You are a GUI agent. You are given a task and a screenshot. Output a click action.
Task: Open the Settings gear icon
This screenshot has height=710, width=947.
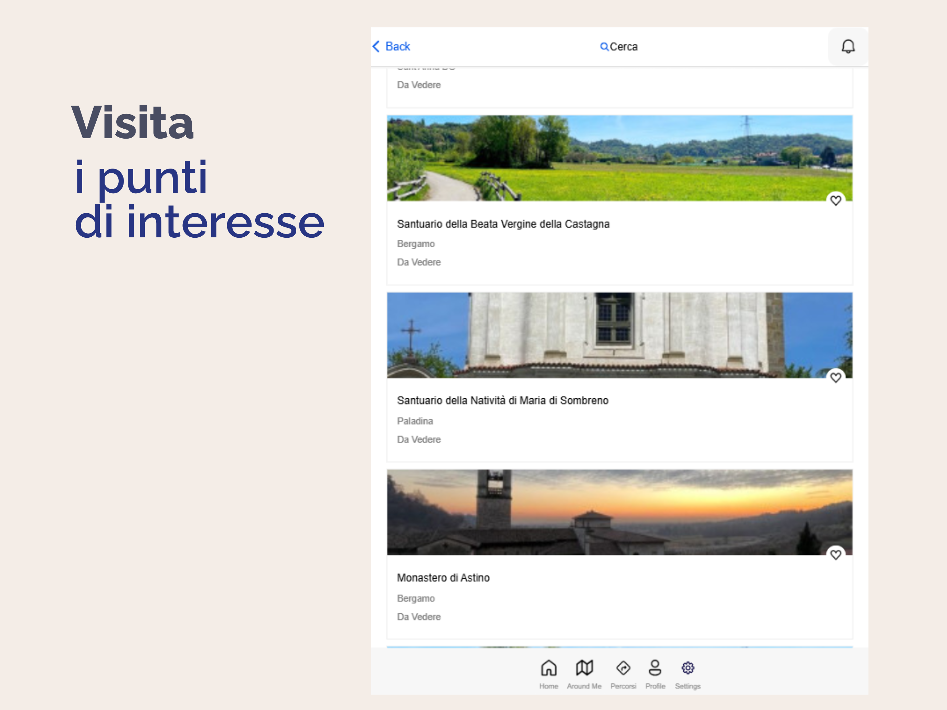click(688, 668)
